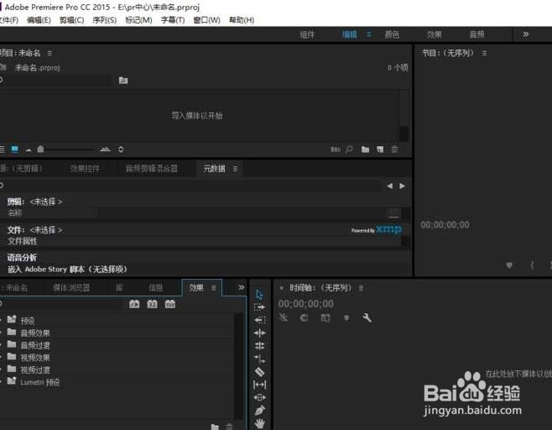Toggle linked selection in timeline
This screenshot has height=430, width=552.
[x=325, y=318]
